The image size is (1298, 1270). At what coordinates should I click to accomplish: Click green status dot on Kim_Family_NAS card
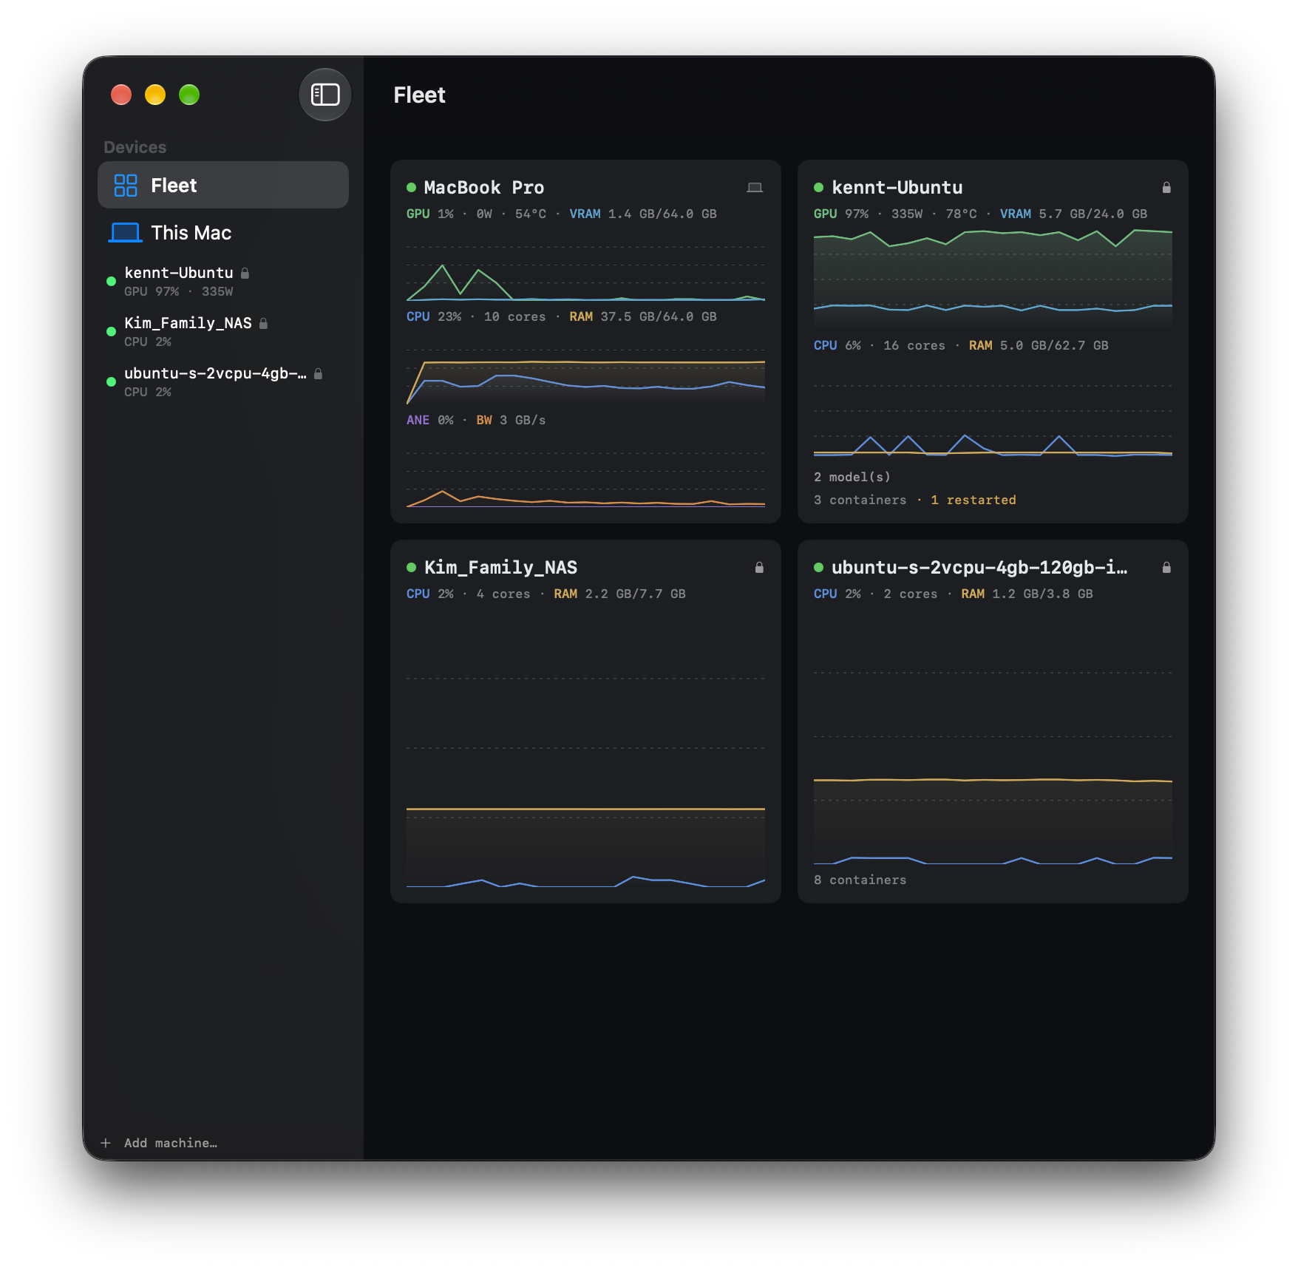(412, 568)
